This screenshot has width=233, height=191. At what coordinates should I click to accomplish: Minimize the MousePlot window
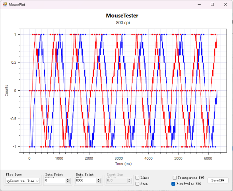click(199, 4)
